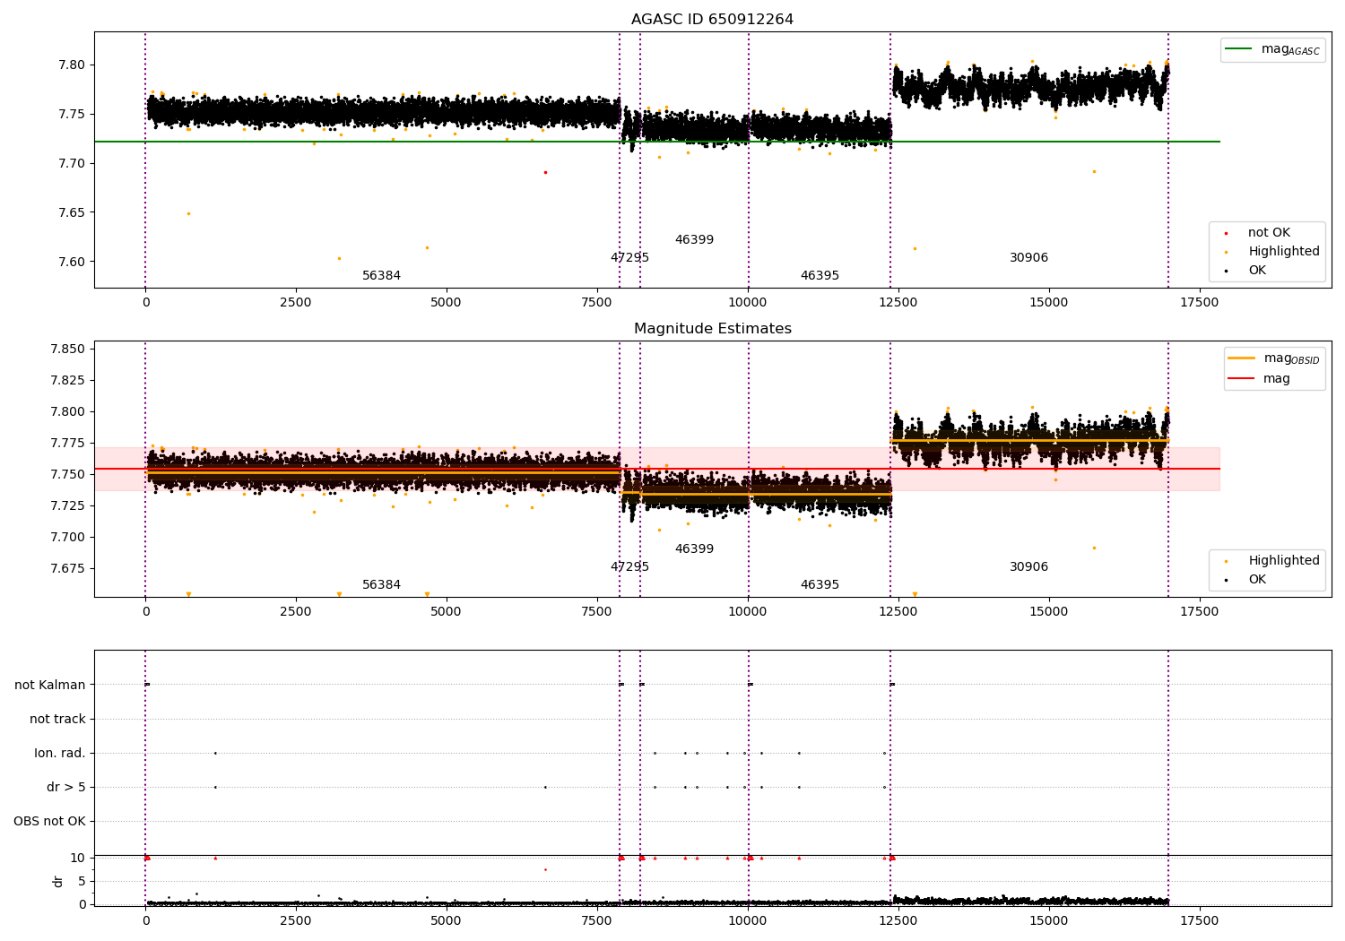Click lone red dr point near 6600 in bottom plot
1345x941 pixels.
(545, 869)
